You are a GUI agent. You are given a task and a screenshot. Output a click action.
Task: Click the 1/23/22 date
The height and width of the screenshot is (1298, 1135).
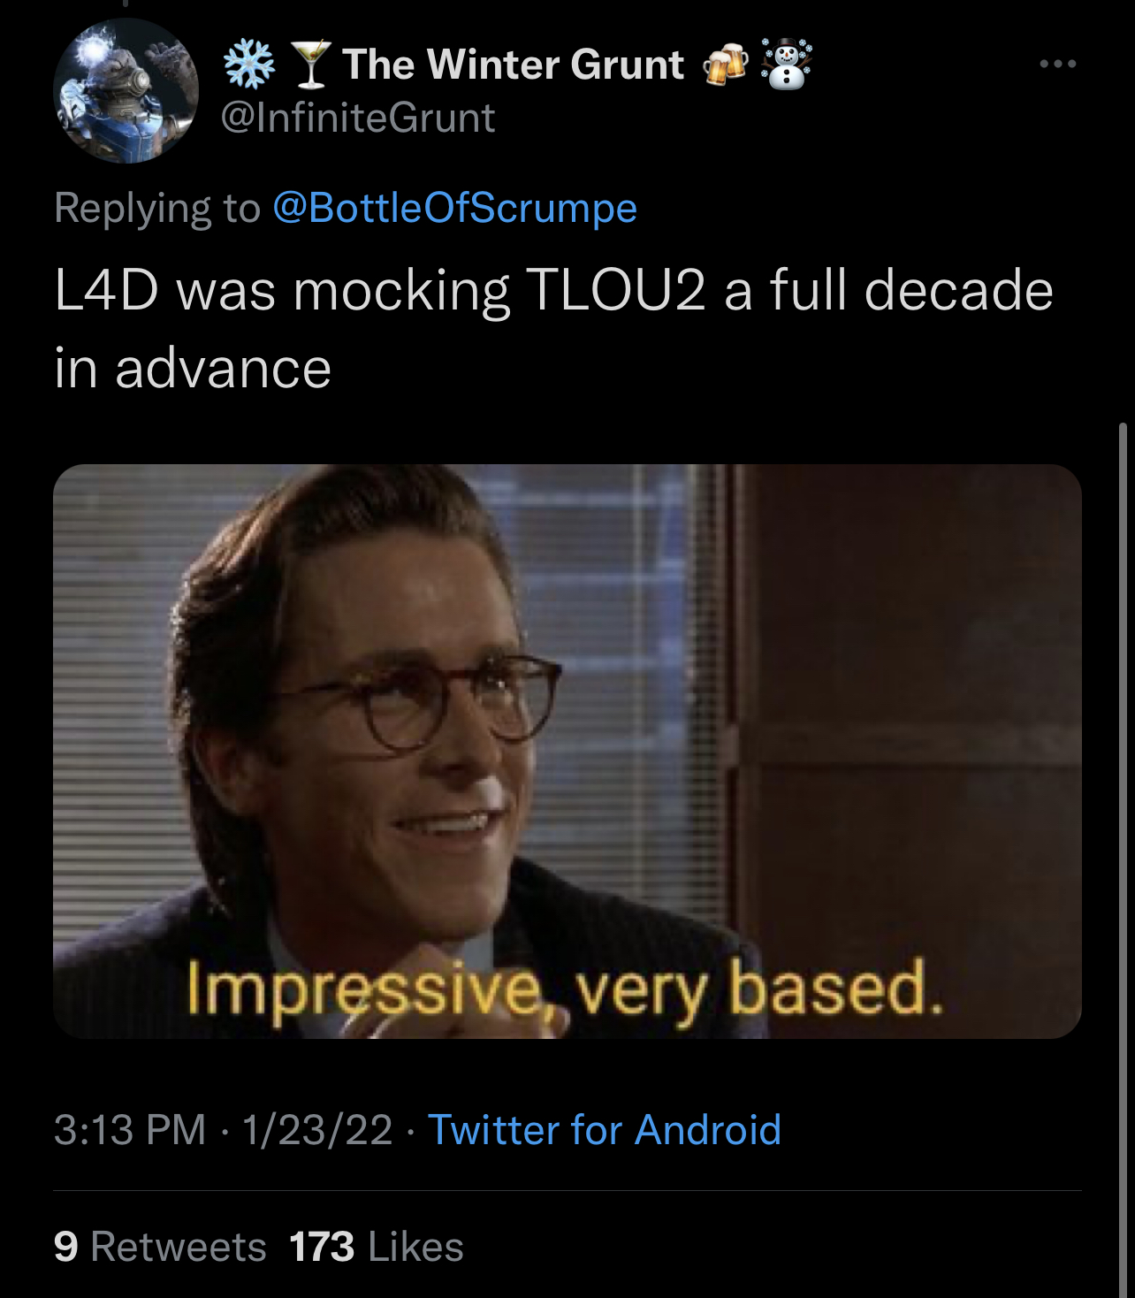click(317, 1130)
